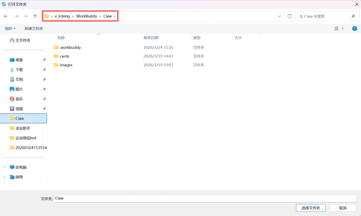Click the 取消 button
The height and width of the screenshot is (216, 361).
click(343, 208)
